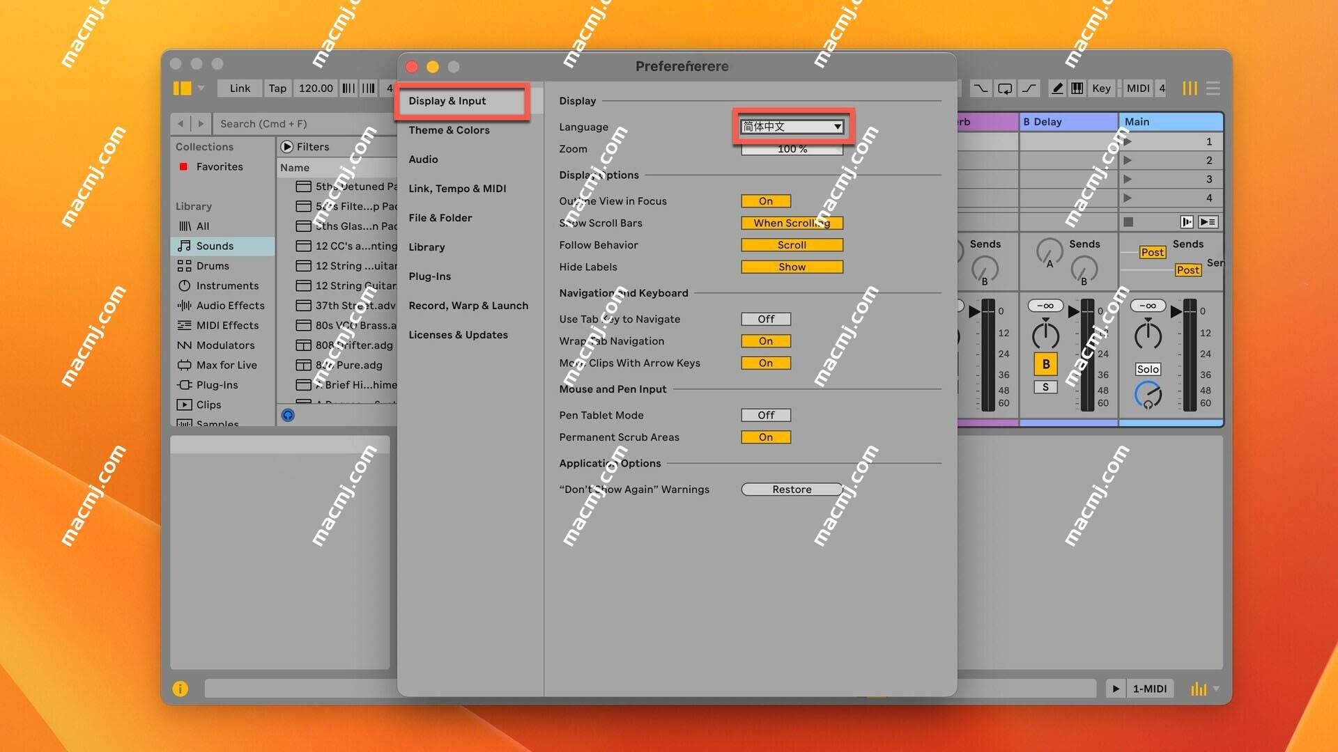Toggle Move Clips With Arrow Keys off
The image size is (1338, 752).
765,362
